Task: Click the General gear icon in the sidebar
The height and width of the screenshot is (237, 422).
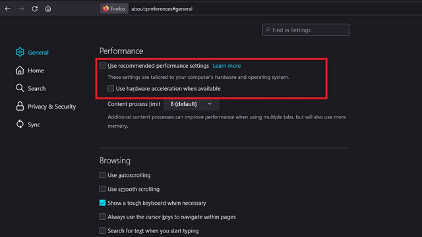Action: 20,52
